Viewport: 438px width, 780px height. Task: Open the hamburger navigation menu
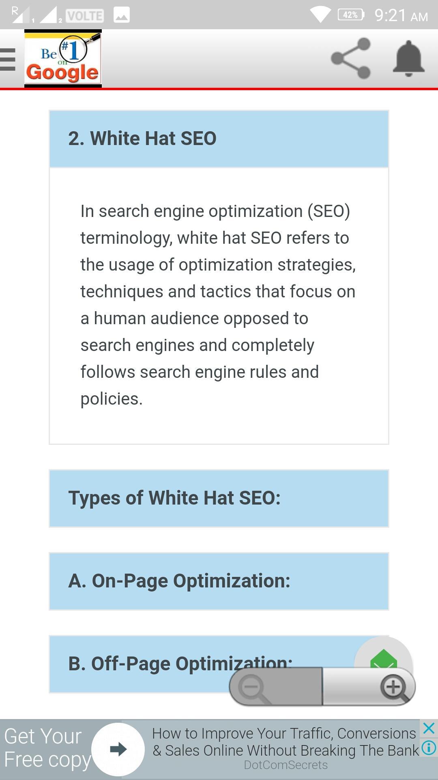[x=7, y=59]
